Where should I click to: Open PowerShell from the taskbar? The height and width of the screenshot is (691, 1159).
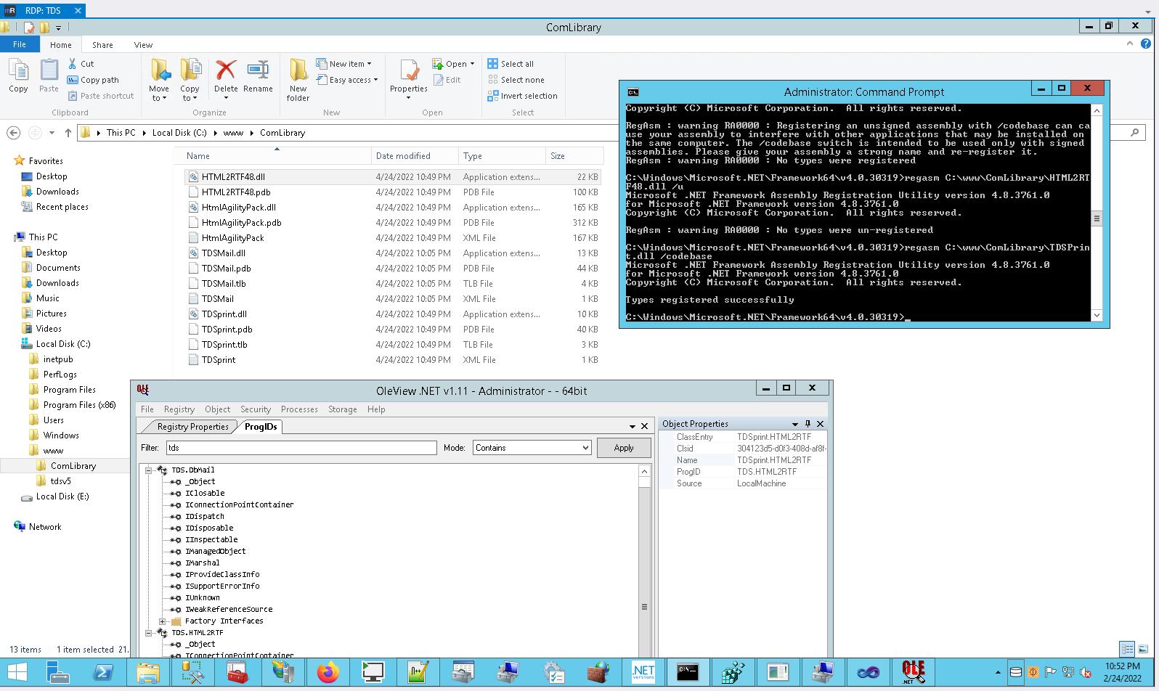[x=103, y=673]
